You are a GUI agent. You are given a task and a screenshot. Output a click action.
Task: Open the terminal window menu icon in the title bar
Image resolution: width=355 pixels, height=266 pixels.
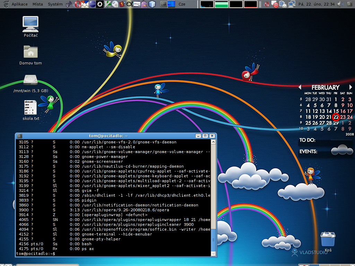(x=20, y=136)
